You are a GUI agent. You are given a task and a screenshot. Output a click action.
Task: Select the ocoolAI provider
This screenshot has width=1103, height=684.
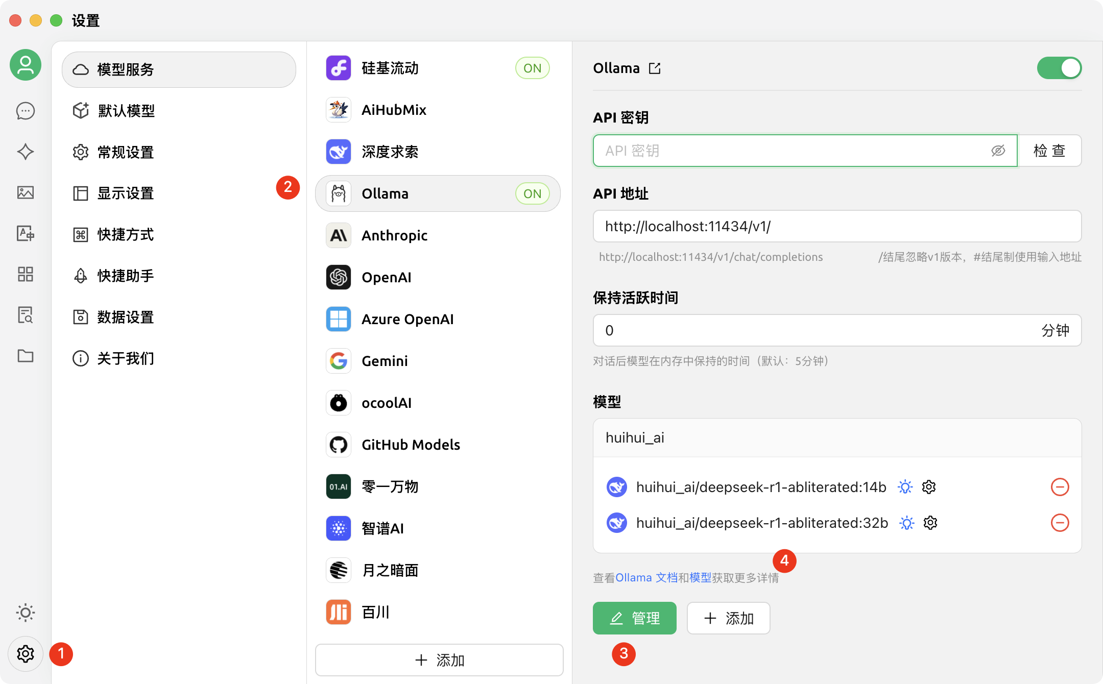coord(438,403)
